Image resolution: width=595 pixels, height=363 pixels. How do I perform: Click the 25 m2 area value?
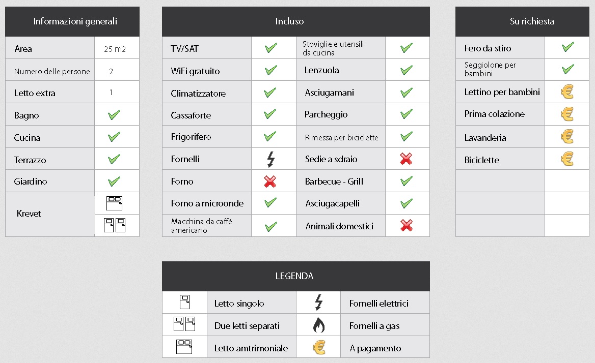coord(115,49)
